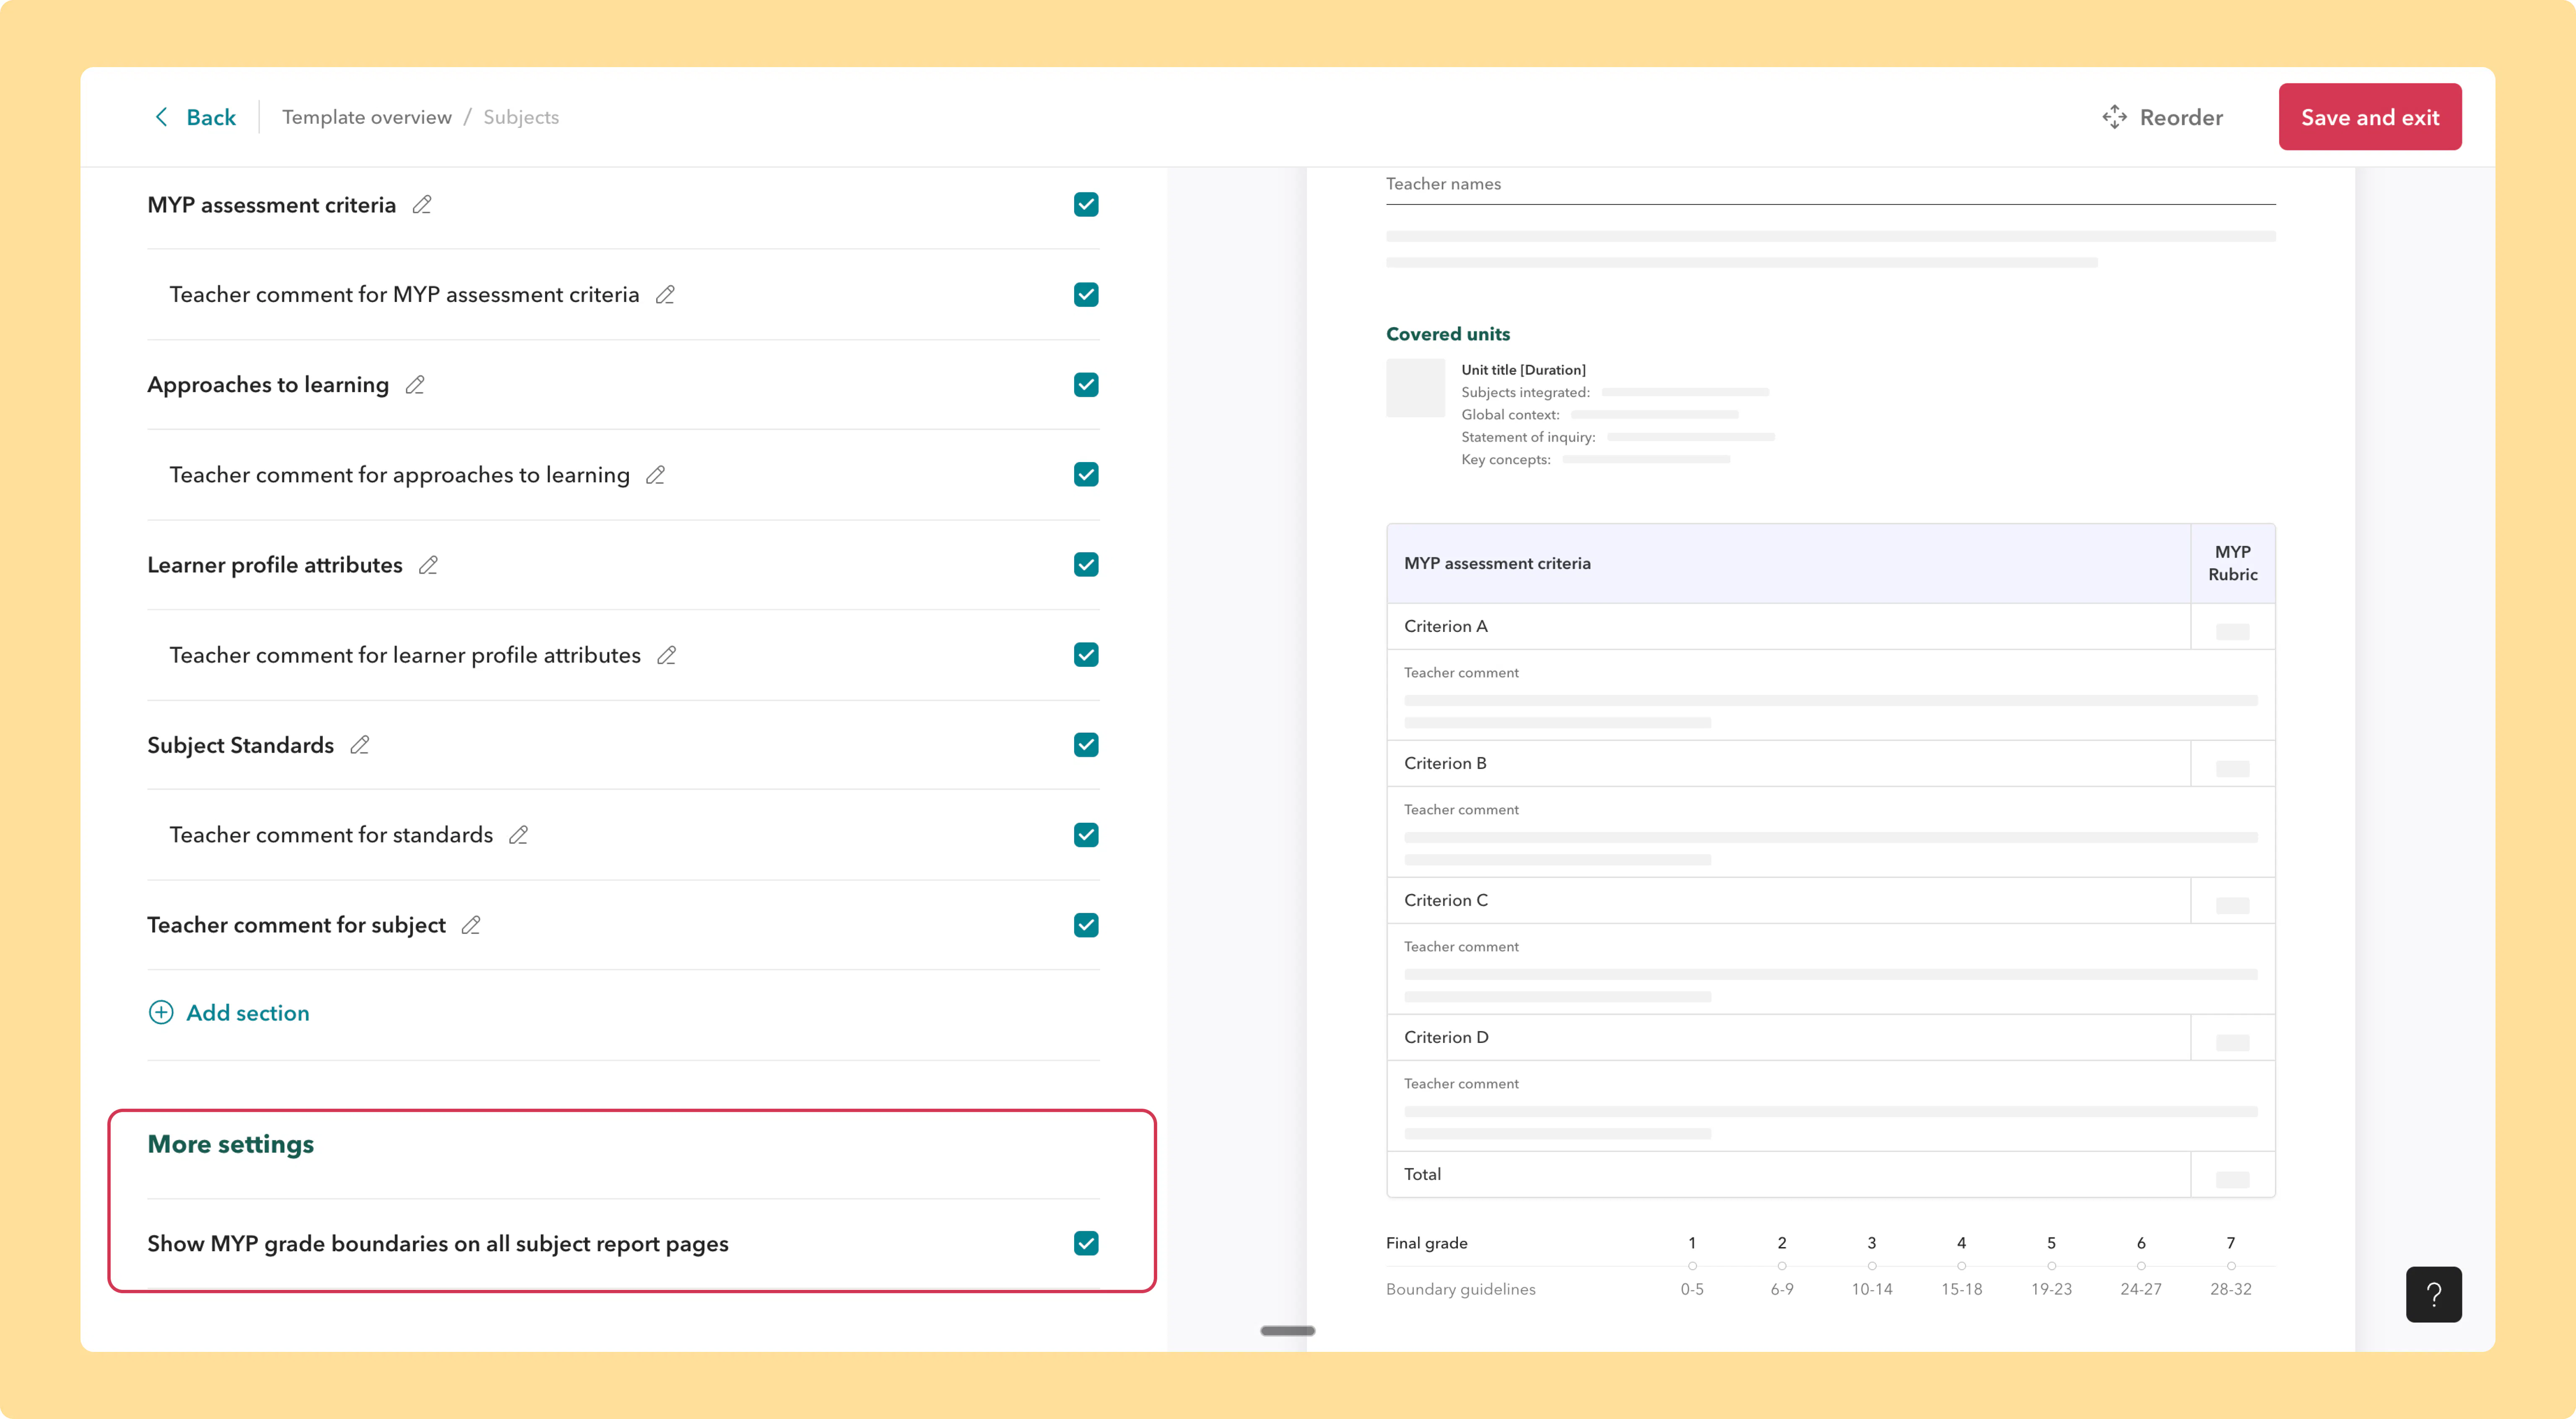This screenshot has width=2576, height=1419.
Task: Select the Subjects breadcrumb
Action: [521, 117]
